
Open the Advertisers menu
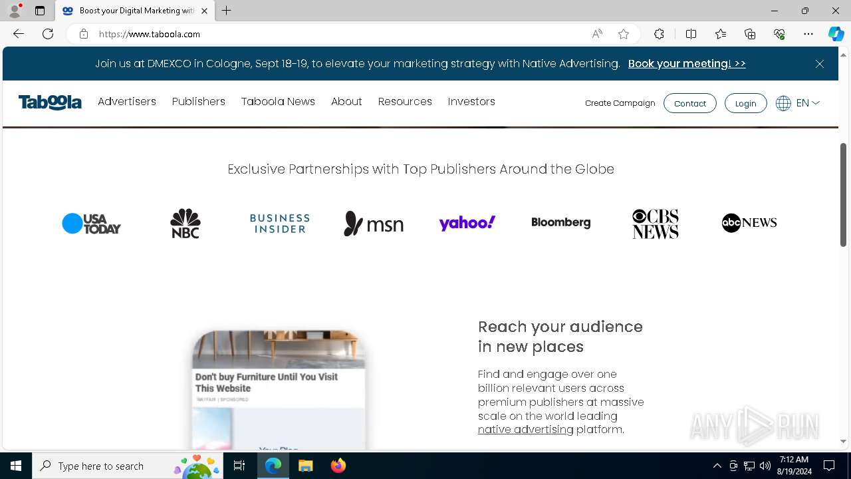click(x=127, y=102)
